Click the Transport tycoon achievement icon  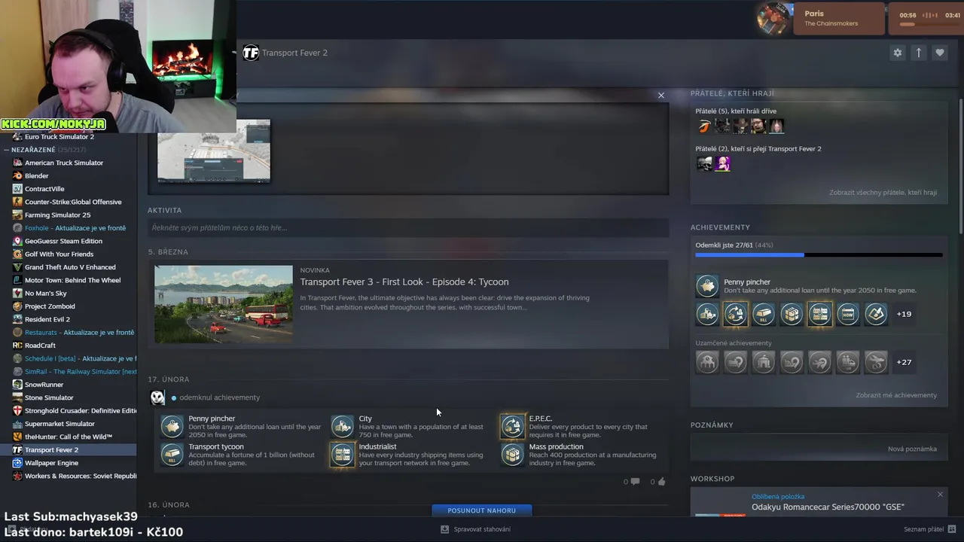[x=172, y=454]
